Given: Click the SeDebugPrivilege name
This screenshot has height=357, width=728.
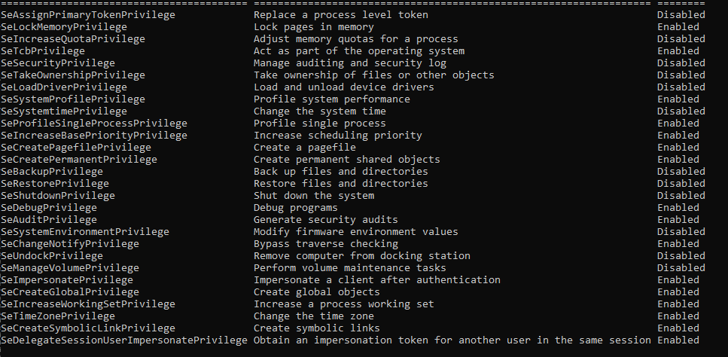Looking at the screenshot, I should point(49,208).
